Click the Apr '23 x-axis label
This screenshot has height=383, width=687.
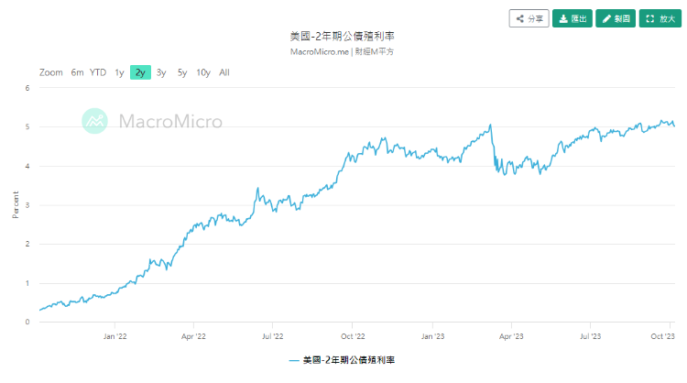click(510, 336)
